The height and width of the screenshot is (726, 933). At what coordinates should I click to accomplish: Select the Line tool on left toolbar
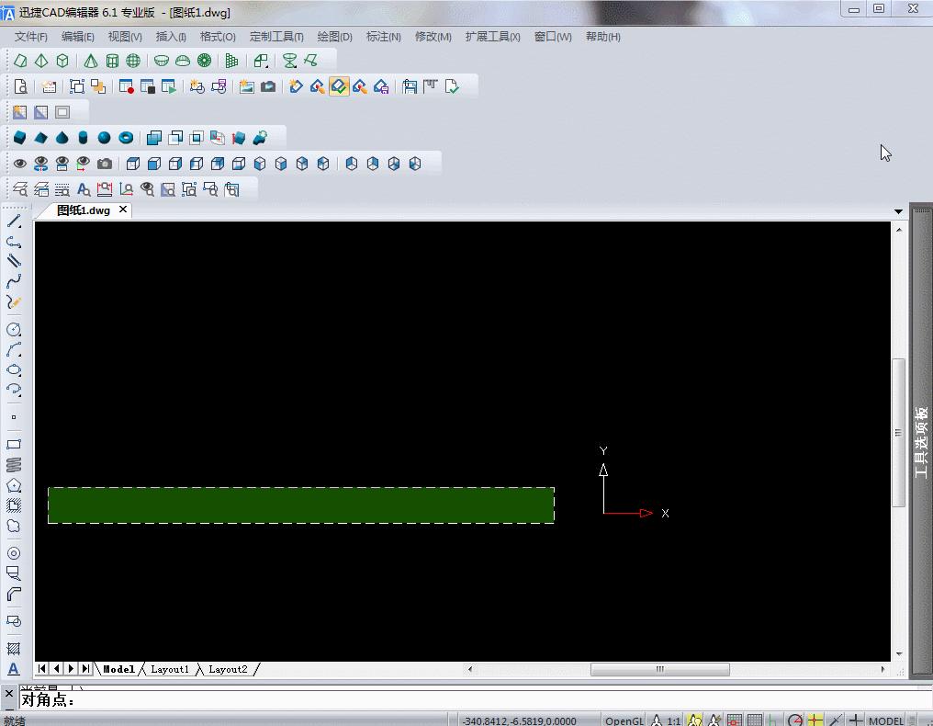[13, 221]
